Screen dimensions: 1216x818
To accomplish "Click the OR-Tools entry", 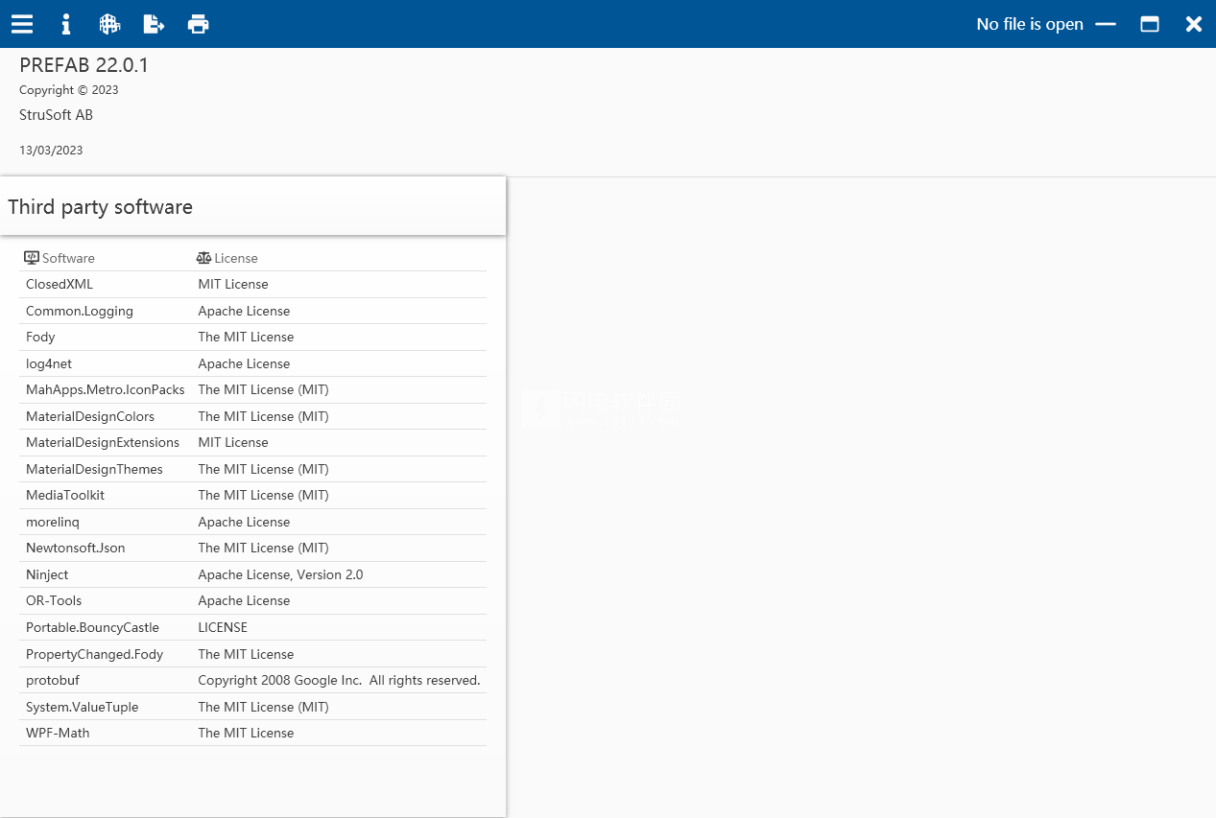I will click(x=54, y=600).
